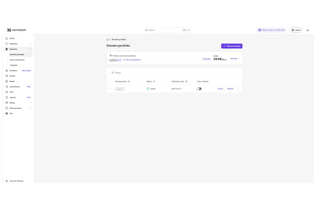
Task: Follow the See more options link
Action: pos(133,60)
